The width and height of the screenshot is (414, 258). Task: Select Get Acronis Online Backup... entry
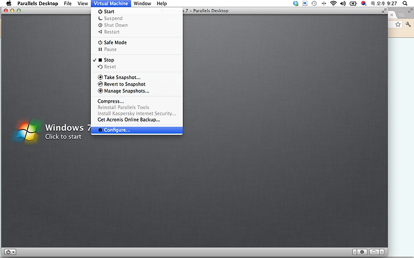coord(136,120)
